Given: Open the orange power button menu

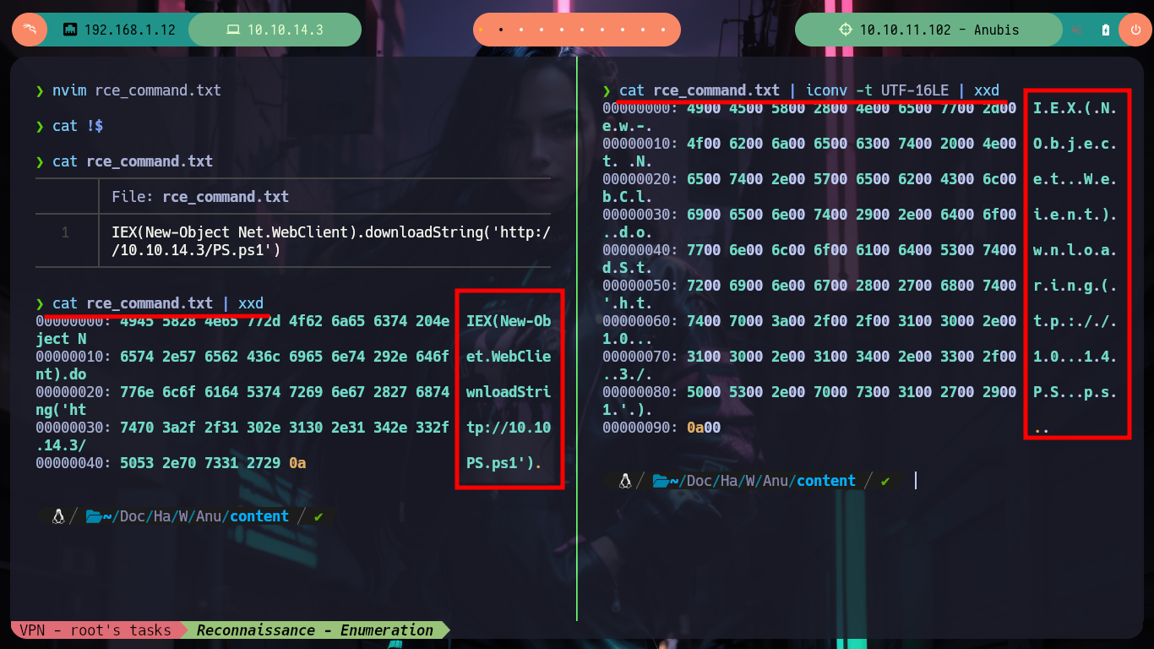Looking at the screenshot, I should coord(1135,30).
